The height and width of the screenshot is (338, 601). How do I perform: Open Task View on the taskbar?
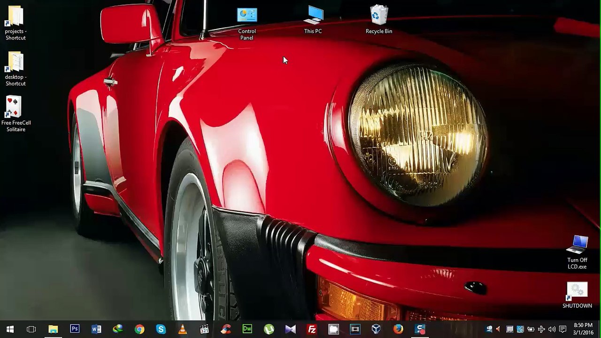[31, 329]
